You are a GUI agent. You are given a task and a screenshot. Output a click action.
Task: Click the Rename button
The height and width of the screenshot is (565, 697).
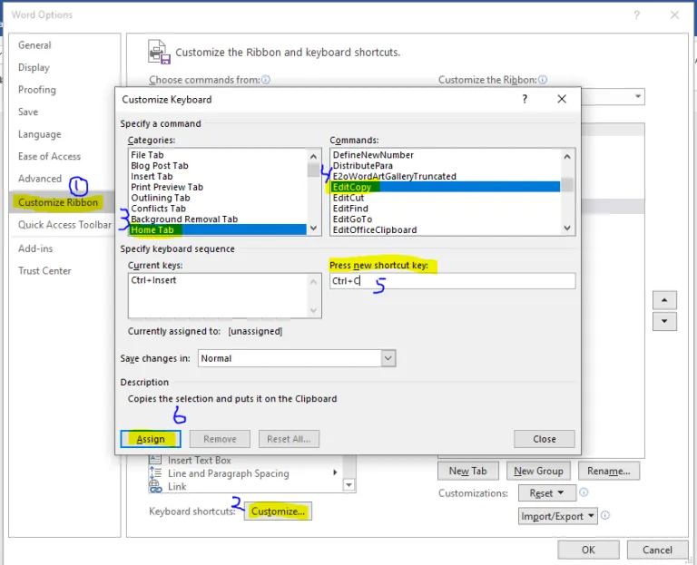pyautogui.click(x=609, y=471)
